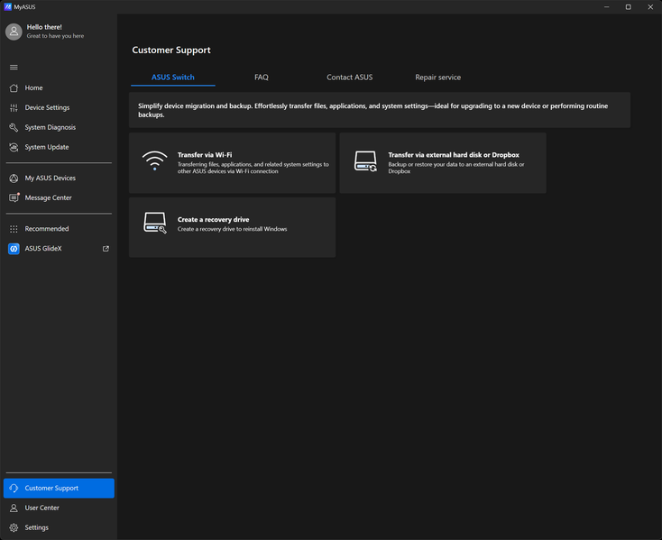Click the Settings gear icon

click(14, 527)
